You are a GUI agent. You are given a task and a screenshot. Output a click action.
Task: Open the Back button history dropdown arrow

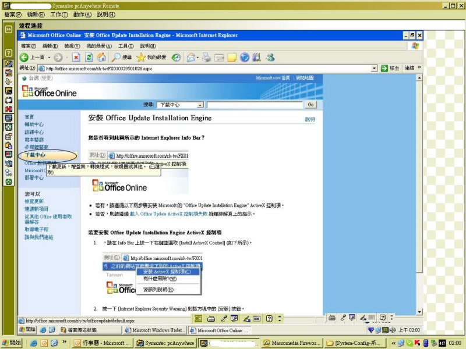pos(49,58)
